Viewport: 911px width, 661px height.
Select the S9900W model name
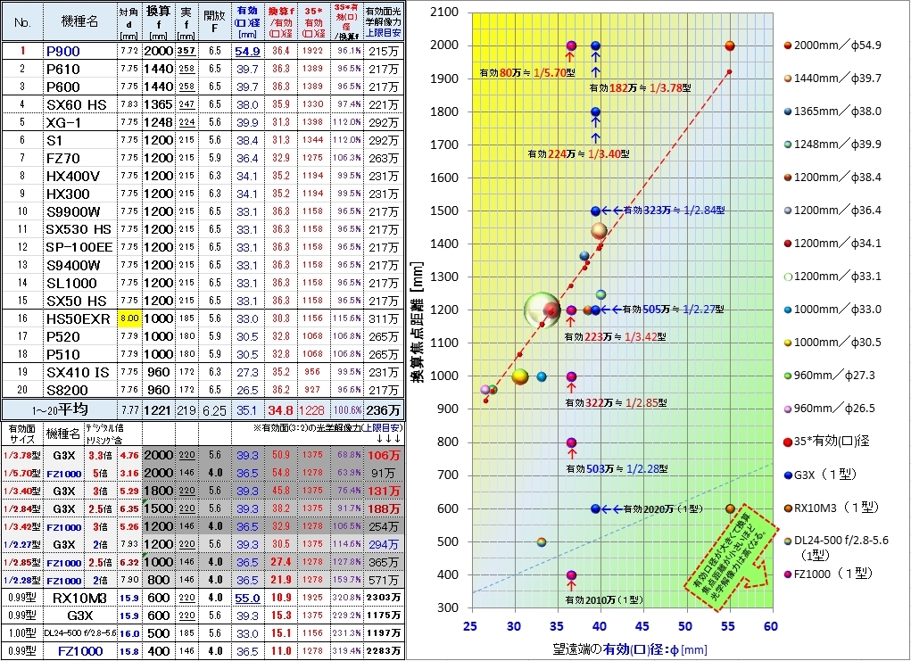coord(79,212)
